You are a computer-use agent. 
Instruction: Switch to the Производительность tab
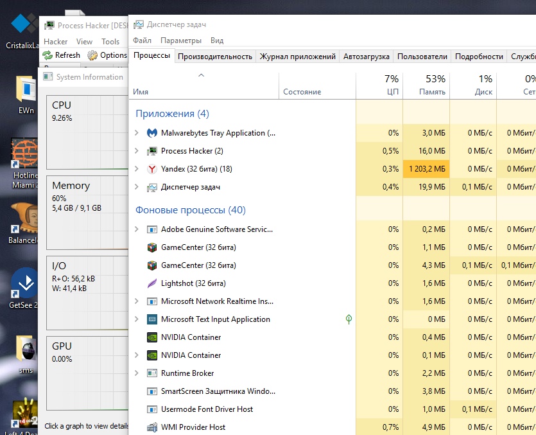tap(214, 57)
